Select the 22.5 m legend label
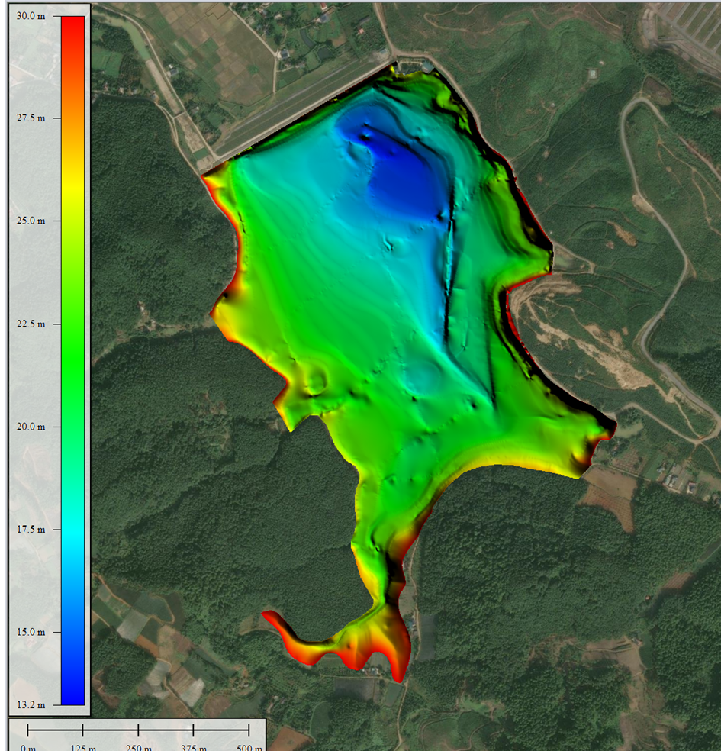The width and height of the screenshot is (721, 751). pyautogui.click(x=31, y=324)
